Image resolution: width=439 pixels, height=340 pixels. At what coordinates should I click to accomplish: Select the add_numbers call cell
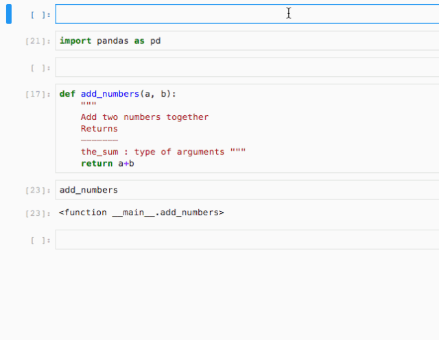[247, 190]
